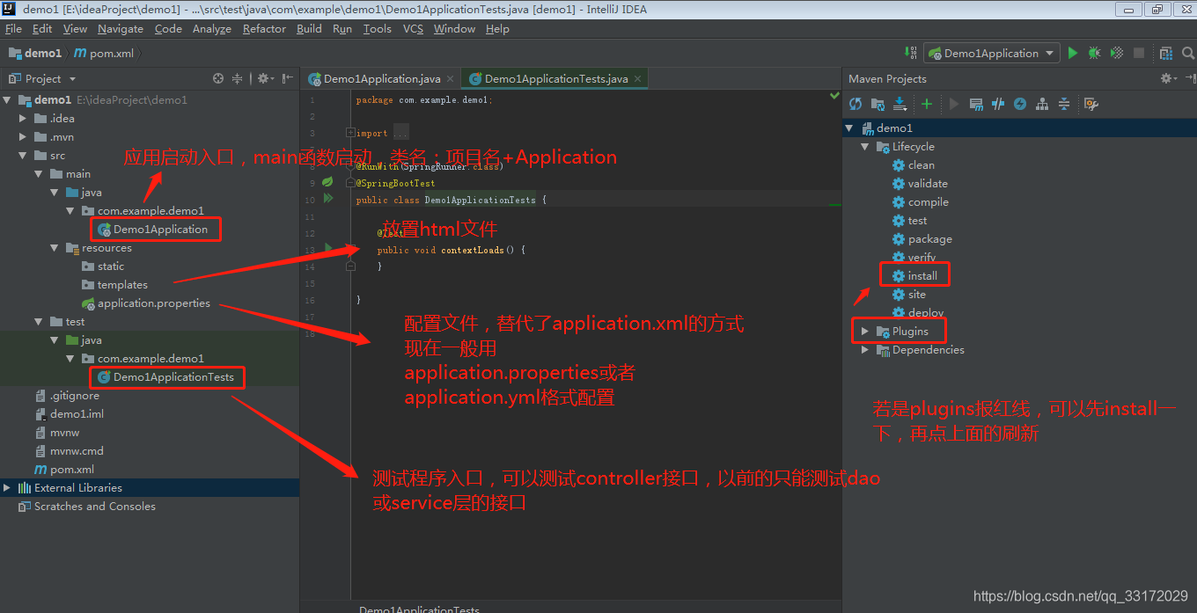Select Maven install lifecycle goal
The image size is (1197, 613).
922,275
